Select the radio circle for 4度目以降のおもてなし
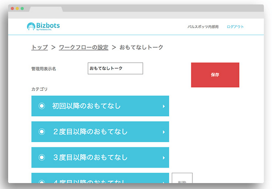Image resolution: width=272 pixels, height=189 pixels. (x=42, y=181)
